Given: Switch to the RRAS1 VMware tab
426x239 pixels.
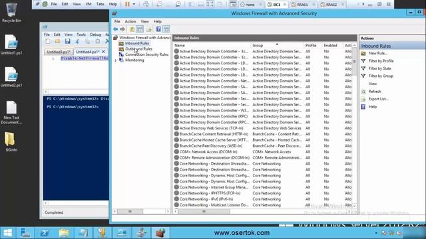Looking at the screenshot, I should [x=302, y=5].
